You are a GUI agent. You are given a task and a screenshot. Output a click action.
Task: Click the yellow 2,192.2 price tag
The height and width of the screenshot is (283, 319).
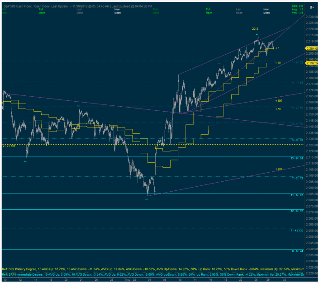tap(312, 63)
